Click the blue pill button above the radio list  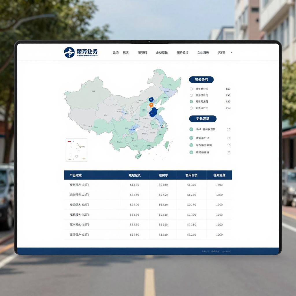pos(201,80)
